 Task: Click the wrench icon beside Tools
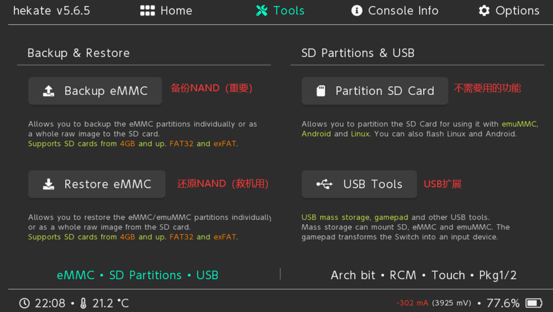262,11
